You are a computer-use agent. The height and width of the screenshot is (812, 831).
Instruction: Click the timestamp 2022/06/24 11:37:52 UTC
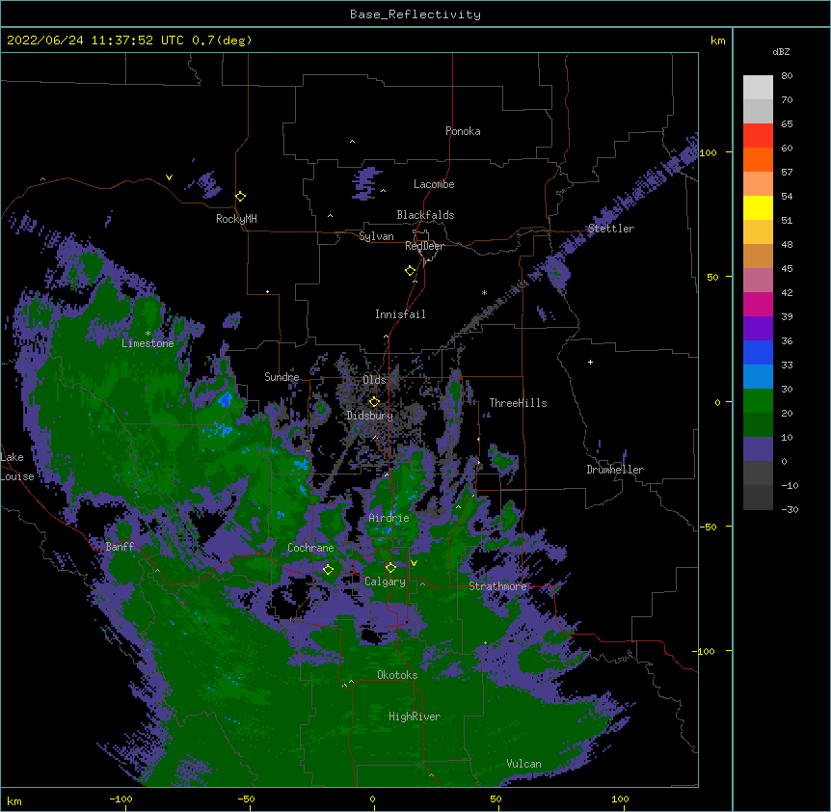(95, 41)
